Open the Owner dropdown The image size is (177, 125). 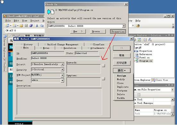coord(62,80)
